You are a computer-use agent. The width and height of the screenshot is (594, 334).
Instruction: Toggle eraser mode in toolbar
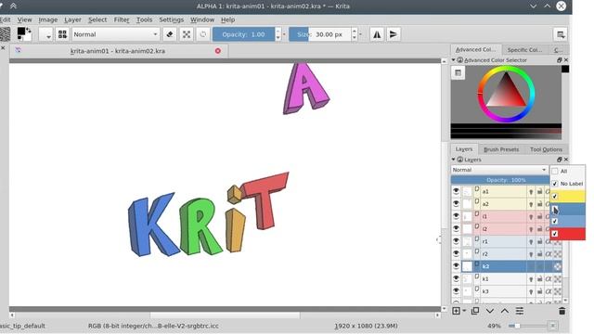click(170, 34)
